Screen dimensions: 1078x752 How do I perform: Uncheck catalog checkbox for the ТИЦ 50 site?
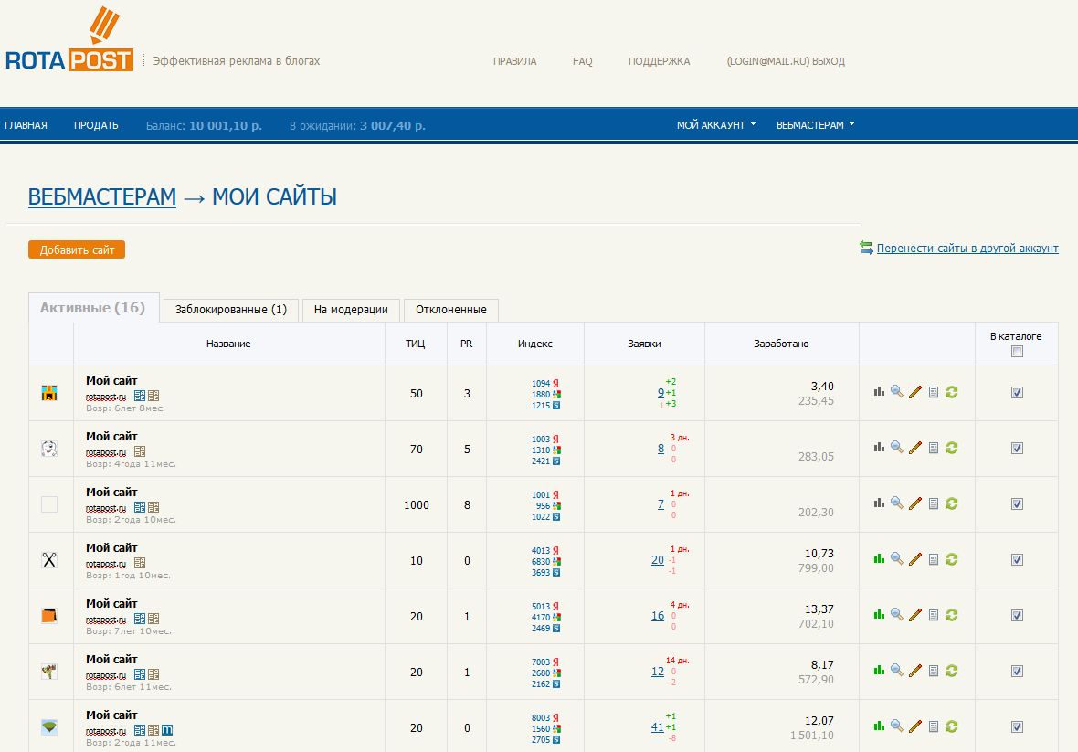1017,393
